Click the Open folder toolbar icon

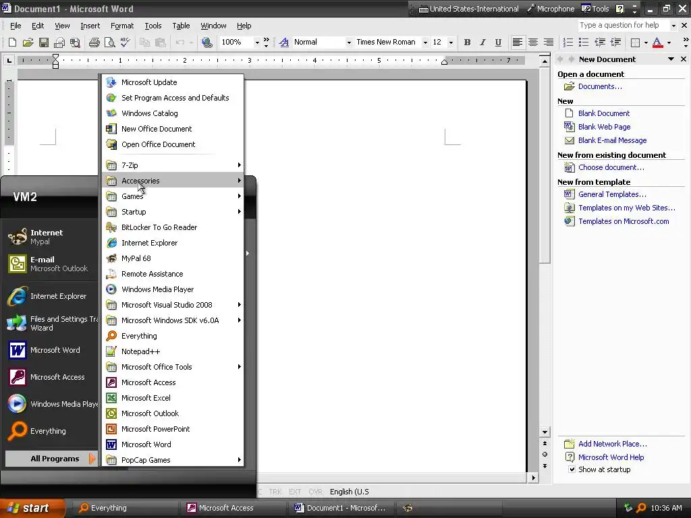pos(28,42)
